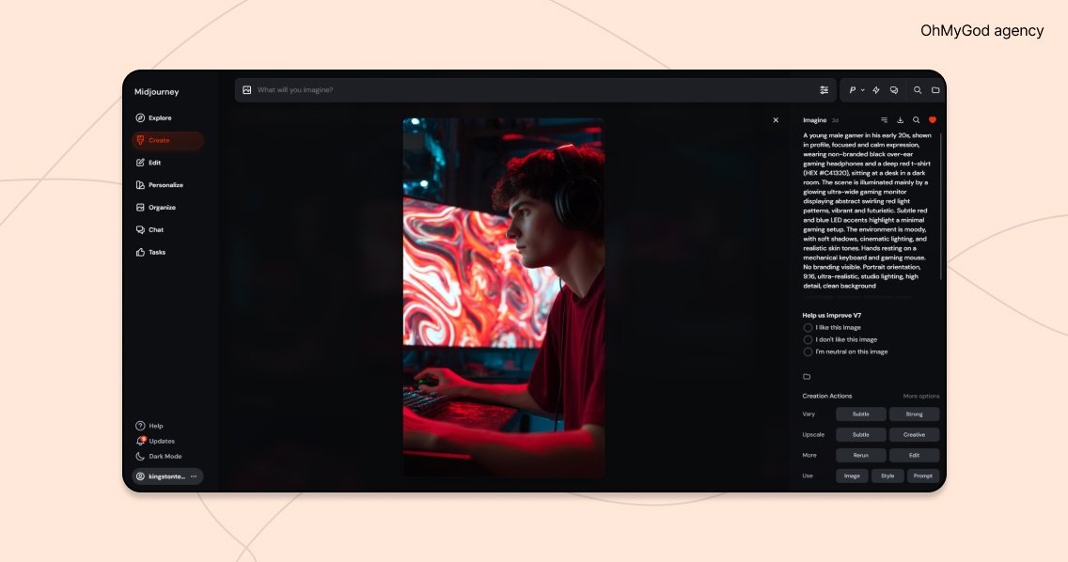Screen dimensions: 1068x562
Task: Expand More options in Creation Actions
Action: pyautogui.click(x=920, y=397)
